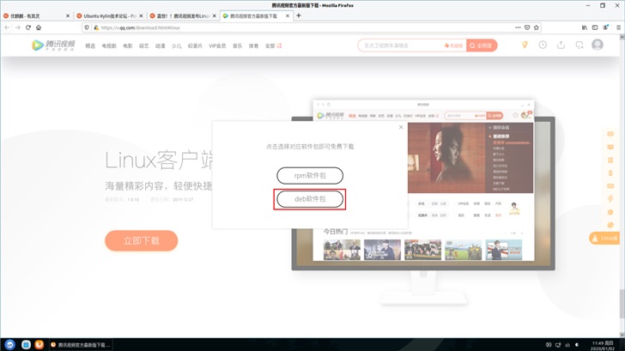Open 精选 in site navigation
Image resolution: width=625 pixels, height=351 pixels.
(90, 45)
